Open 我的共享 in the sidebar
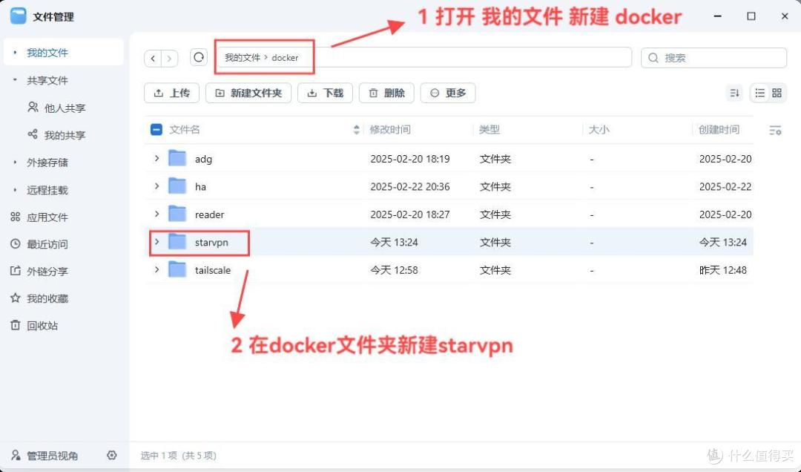 pyautogui.click(x=56, y=135)
